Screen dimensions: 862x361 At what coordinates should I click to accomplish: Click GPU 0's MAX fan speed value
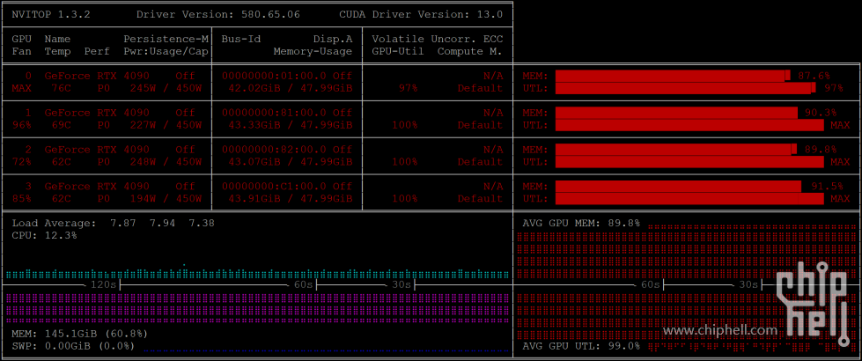point(21,88)
